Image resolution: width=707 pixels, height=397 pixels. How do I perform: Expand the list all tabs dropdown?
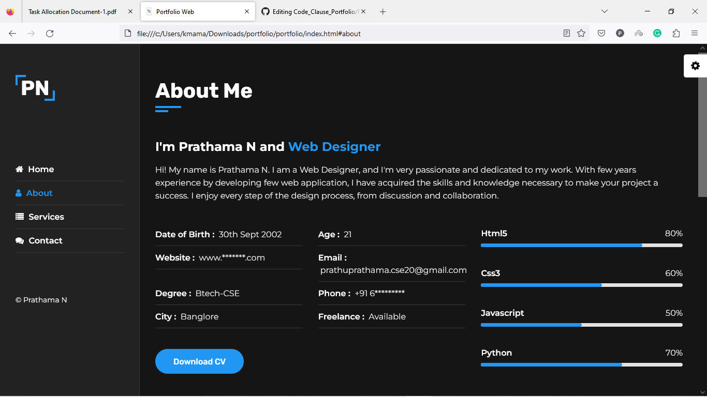coord(604,11)
